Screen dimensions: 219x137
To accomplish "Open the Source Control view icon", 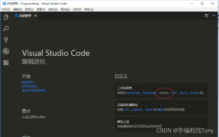I will click(6, 40).
